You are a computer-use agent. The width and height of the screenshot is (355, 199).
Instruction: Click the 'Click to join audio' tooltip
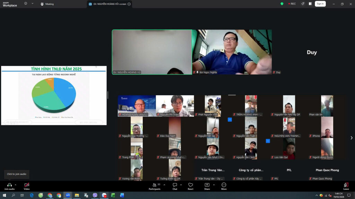[x=17, y=174]
